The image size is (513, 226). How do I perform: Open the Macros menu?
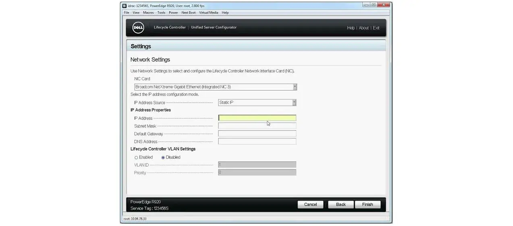coord(148,12)
